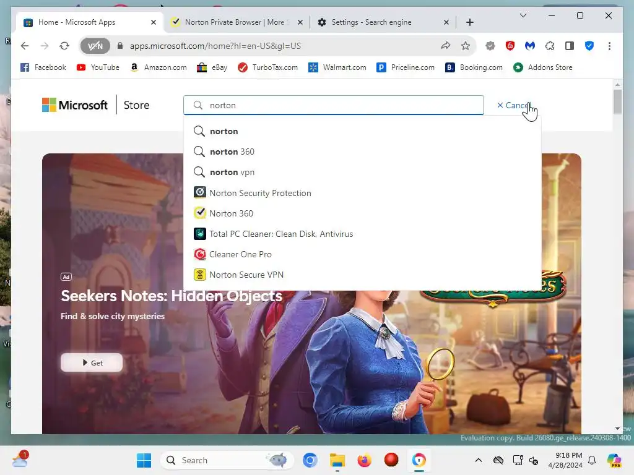Viewport: 634px width, 475px height.
Task: Open the red ball app in taskbar
Action: (x=391, y=460)
